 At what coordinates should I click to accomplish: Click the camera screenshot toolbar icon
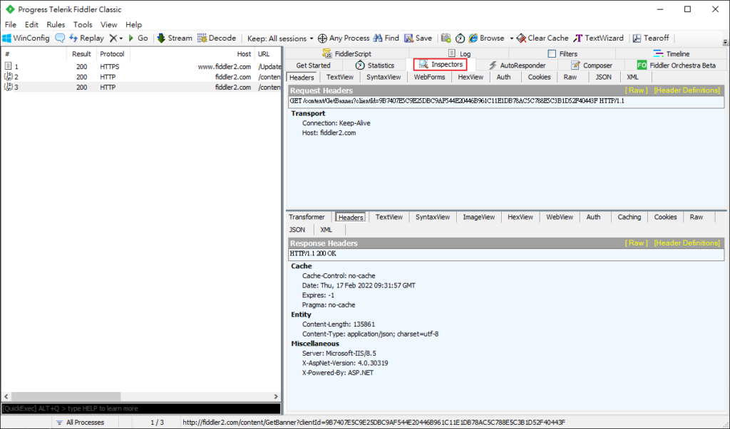[x=446, y=38]
